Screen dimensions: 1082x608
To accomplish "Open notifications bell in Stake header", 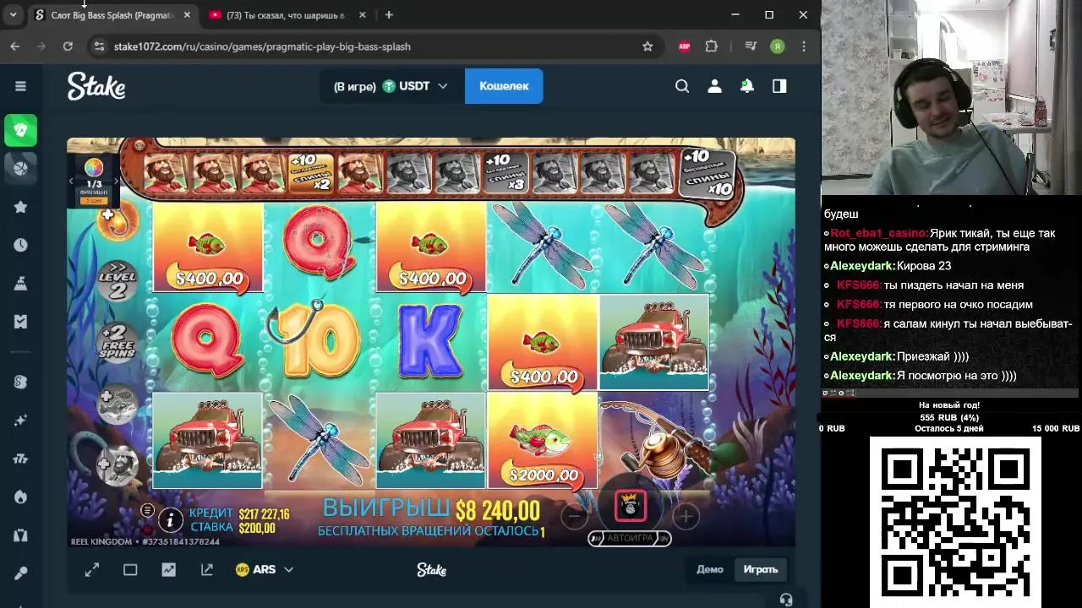I will 747,86.
